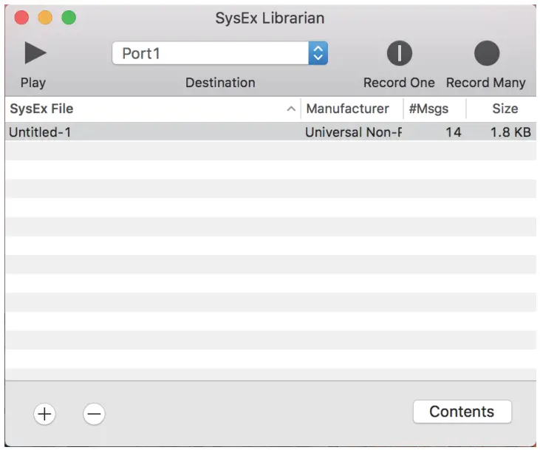
Task: Start Record Many with its round icon
Action: pos(486,53)
